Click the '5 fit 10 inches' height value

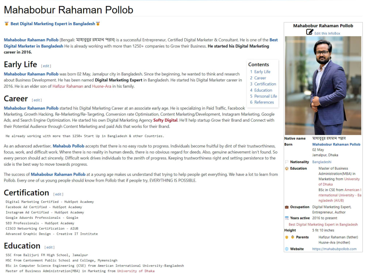pyautogui.click(x=323, y=230)
